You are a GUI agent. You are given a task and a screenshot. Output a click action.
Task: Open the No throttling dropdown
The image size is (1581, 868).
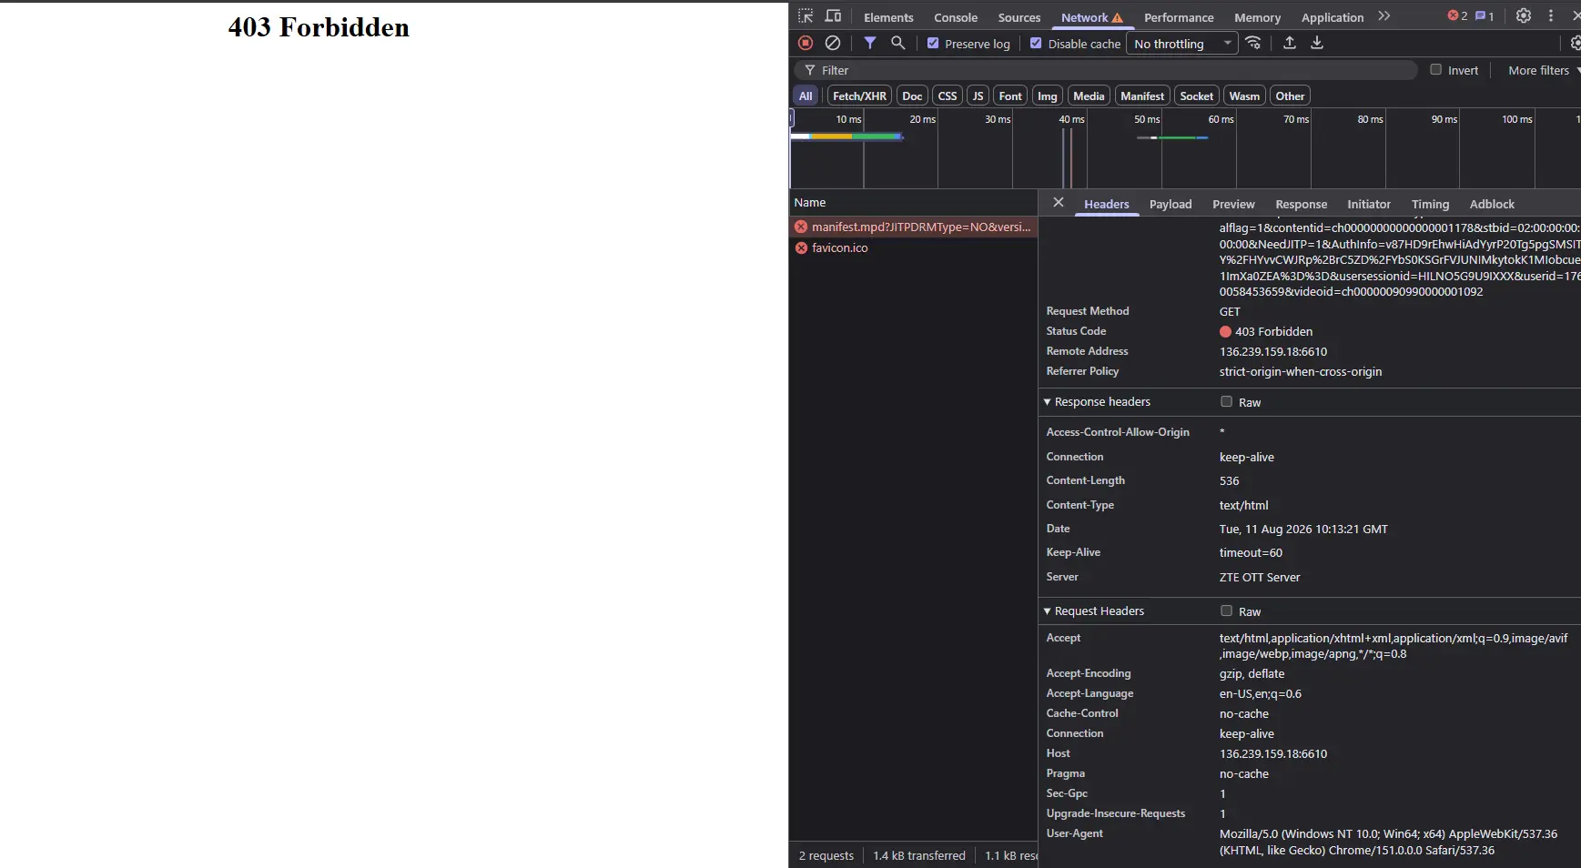pos(1181,44)
